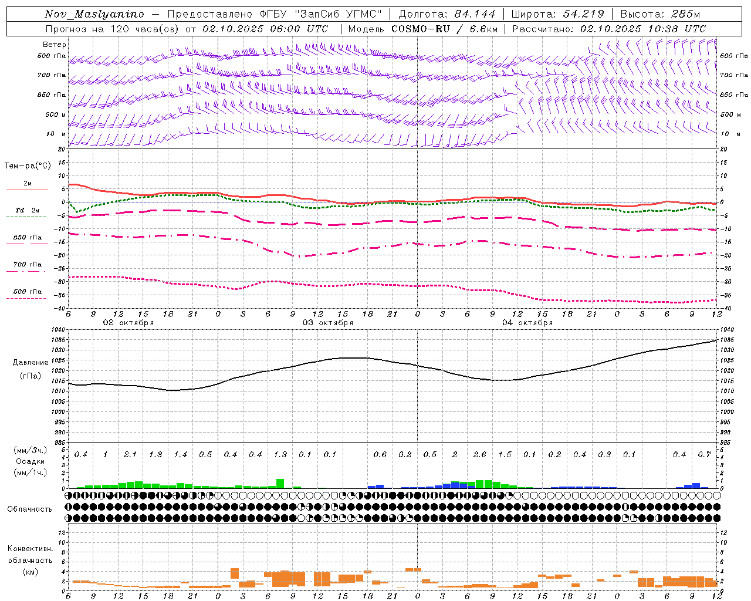Click the longitude value 84.144

point(475,14)
